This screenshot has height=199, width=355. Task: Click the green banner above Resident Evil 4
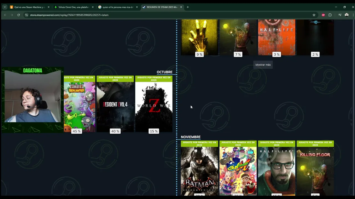[115, 79]
